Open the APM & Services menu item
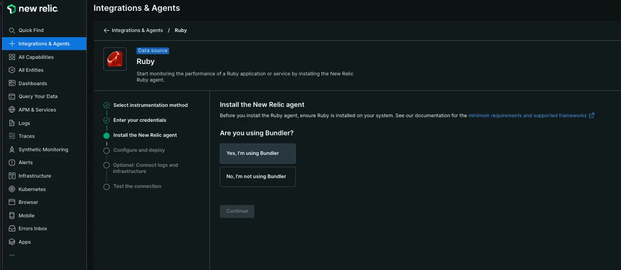 (x=37, y=110)
